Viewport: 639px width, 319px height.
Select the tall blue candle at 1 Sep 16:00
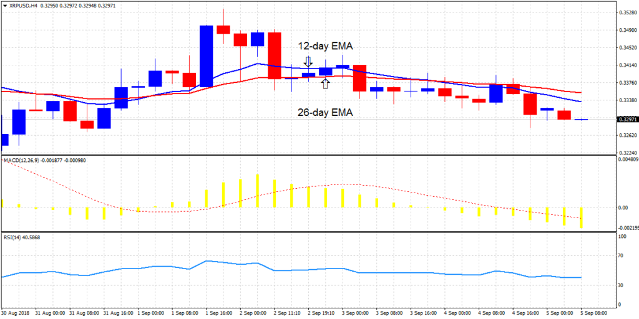point(207,56)
